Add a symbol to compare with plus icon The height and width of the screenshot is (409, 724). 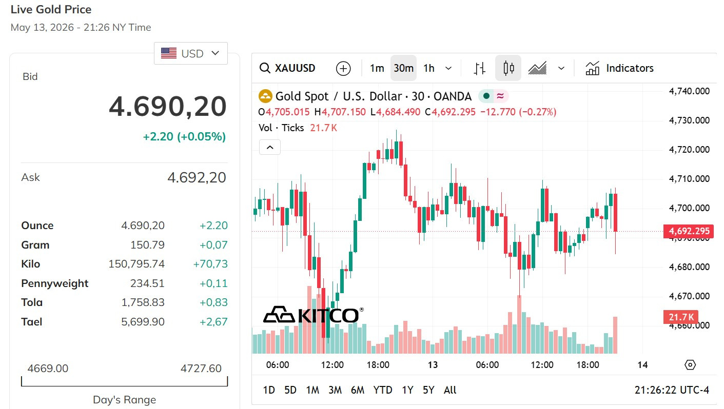pos(343,68)
